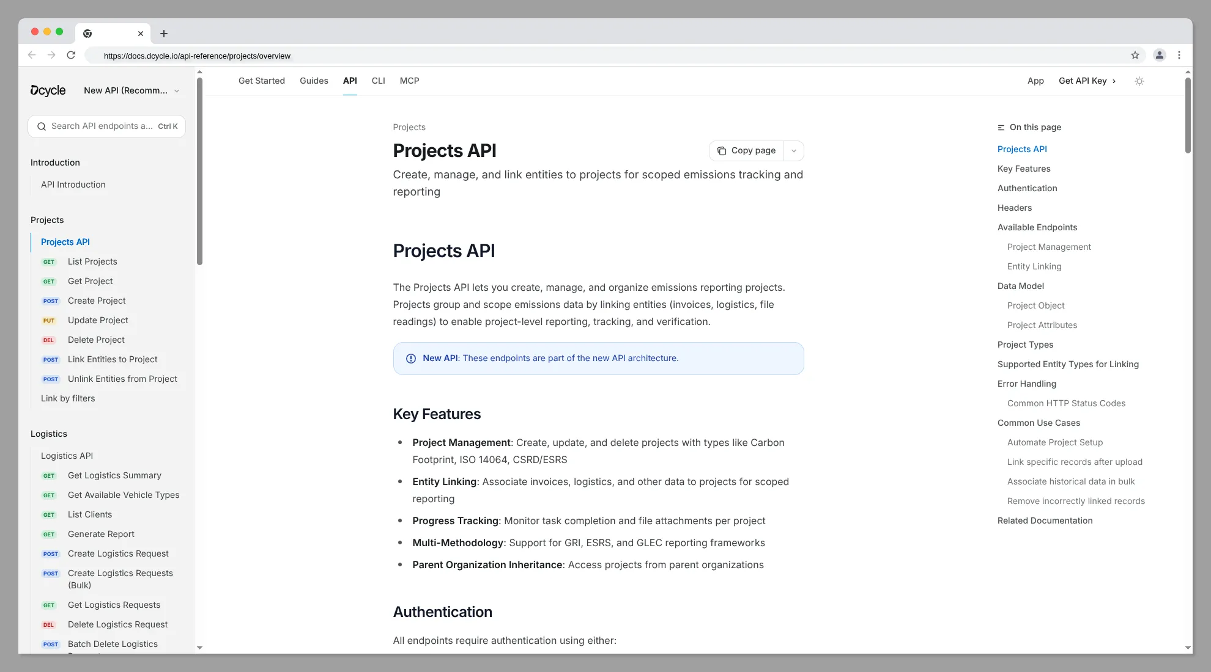Image resolution: width=1211 pixels, height=672 pixels.
Task: Open the 'New API (Recomm...)' version dropdown
Action: pos(131,90)
